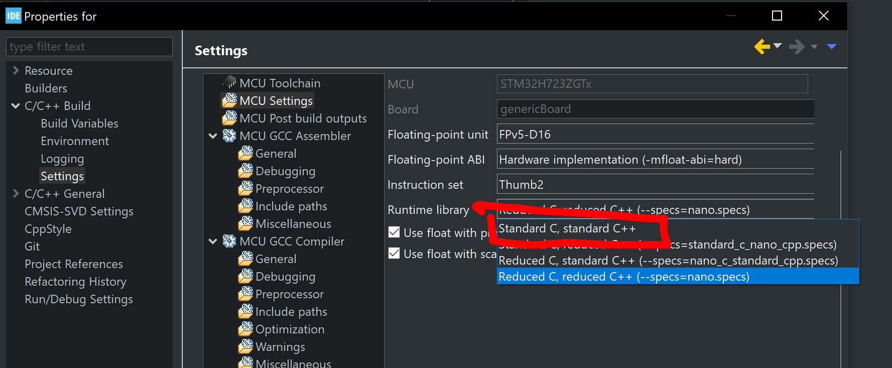Click the MCU Post build outputs icon

[229, 118]
